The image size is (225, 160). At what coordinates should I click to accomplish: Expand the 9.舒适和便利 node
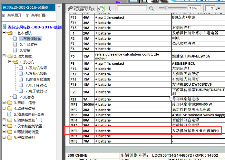click(x=4, y=137)
